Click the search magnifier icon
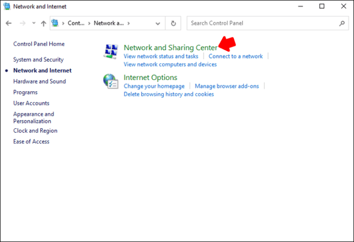The height and width of the screenshot is (242, 354). click(x=342, y=24)
